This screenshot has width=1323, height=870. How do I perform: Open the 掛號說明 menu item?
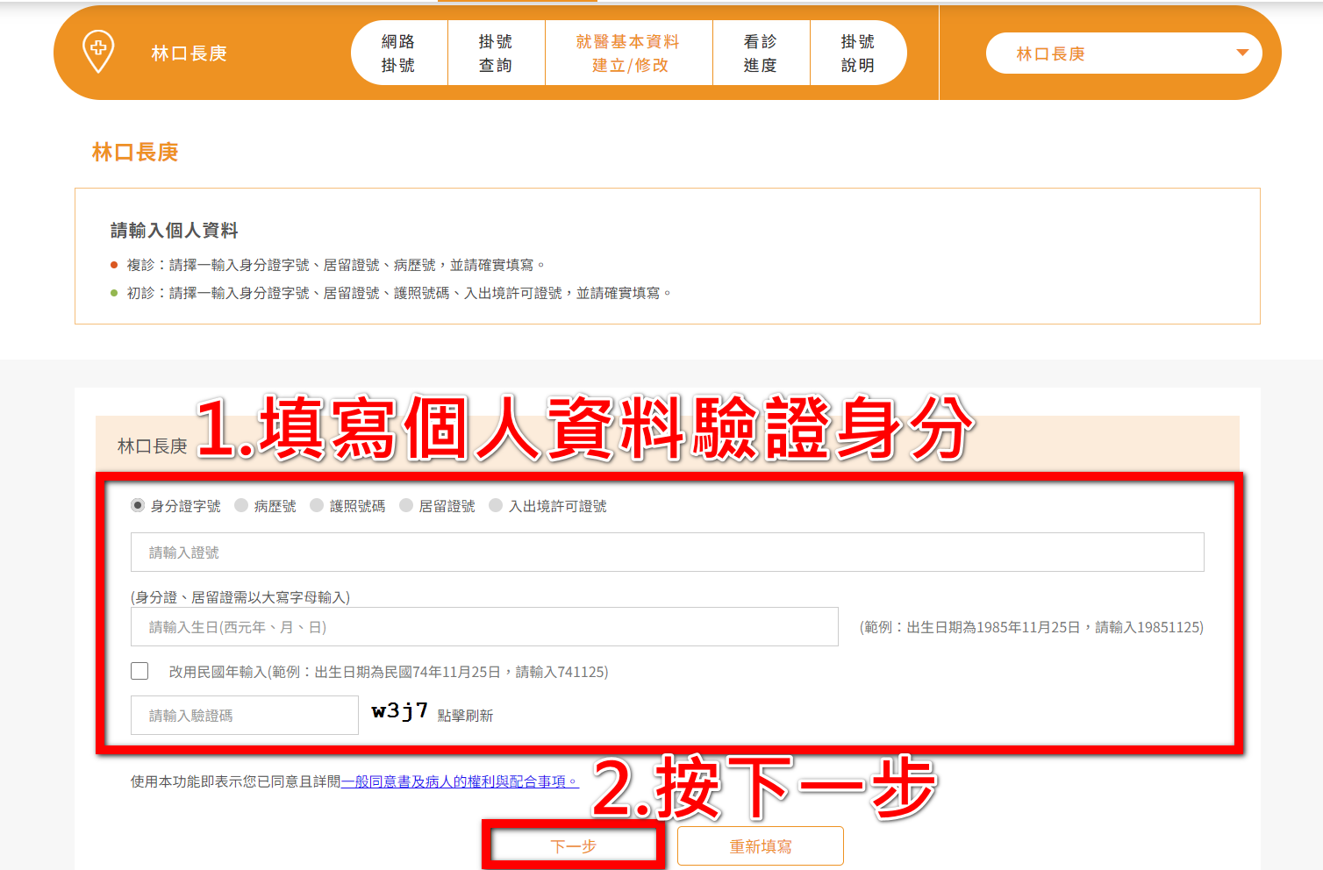(x=858, y=53)
